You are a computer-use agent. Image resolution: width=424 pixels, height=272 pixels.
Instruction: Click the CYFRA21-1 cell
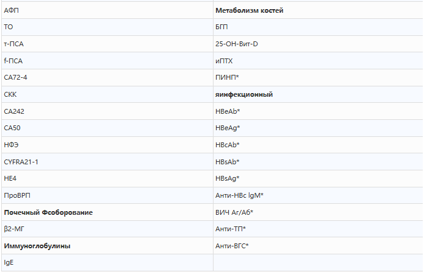click(107, 162)
